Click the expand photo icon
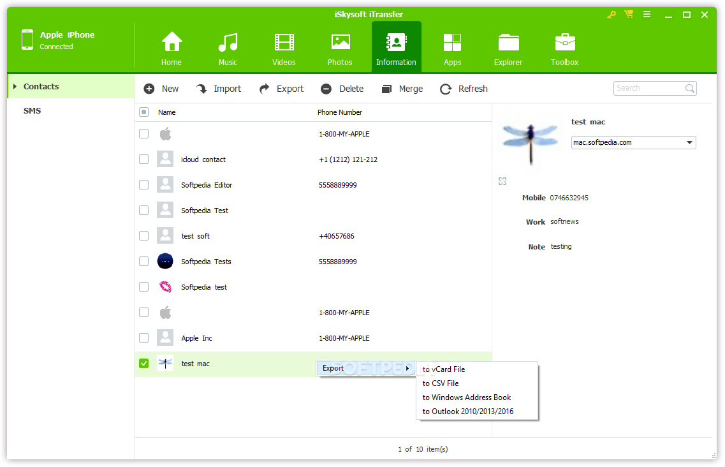The image size is (725, 467). (x=502, y=181)
